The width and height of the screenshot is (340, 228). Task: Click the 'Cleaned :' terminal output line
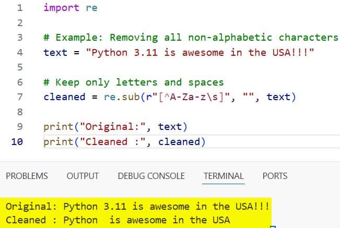118,220
